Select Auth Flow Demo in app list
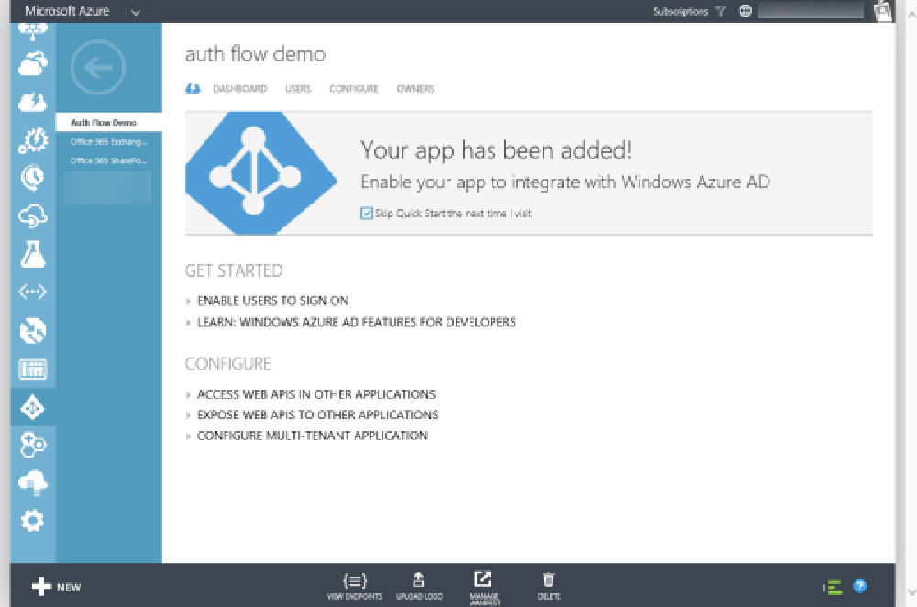917x607 pixels. click(x=109, y=122)
